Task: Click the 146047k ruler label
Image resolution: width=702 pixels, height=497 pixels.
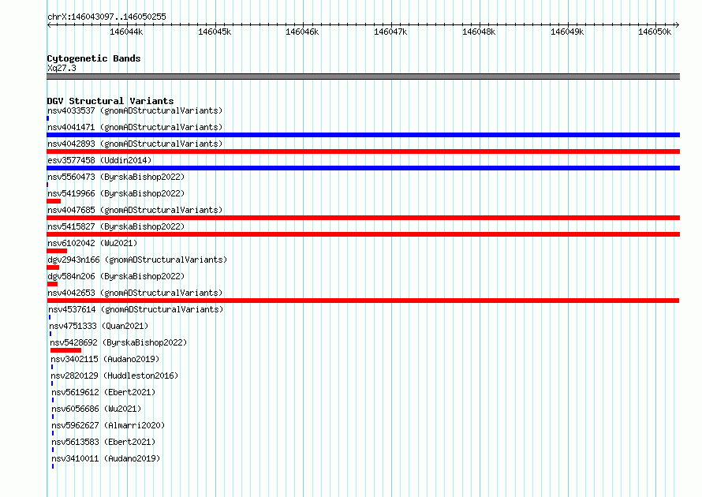Action: (x=390, y=32)
